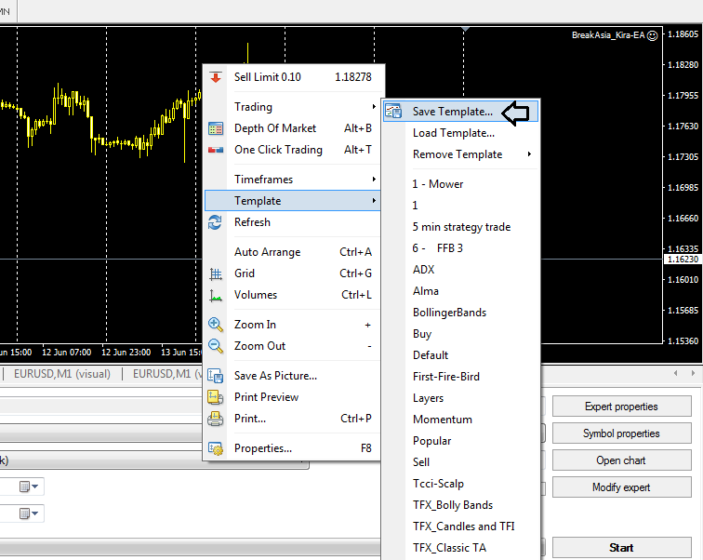This screenshot has height=560, width=703.
Task: Click the Expert properties button
Action: tap(621, 407)
